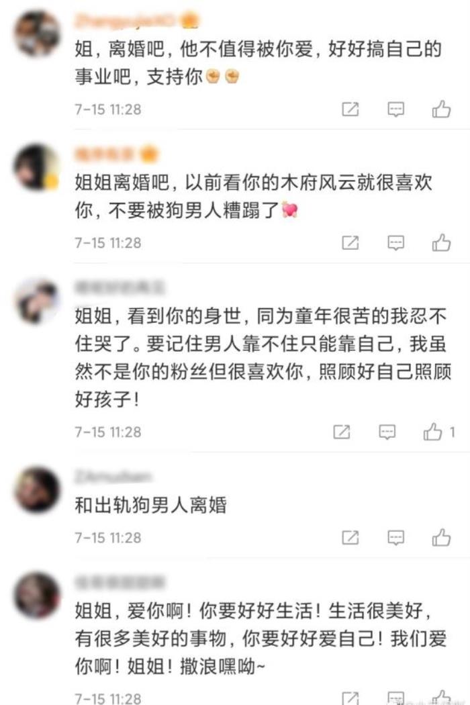Viewport: 470px width, 705px height.
Task: Open avatar of commenter writing 姐姐，爱你啊
Action: [37, 596]
